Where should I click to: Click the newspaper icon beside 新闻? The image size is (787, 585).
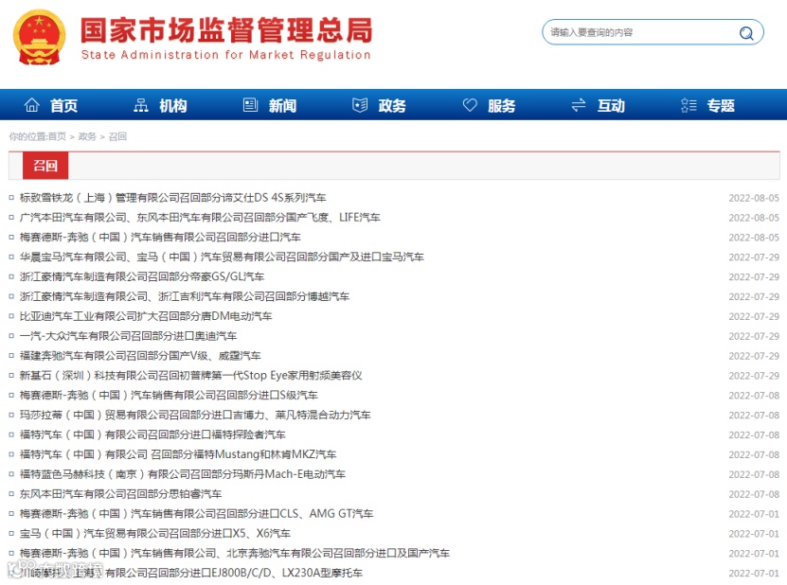250,105
